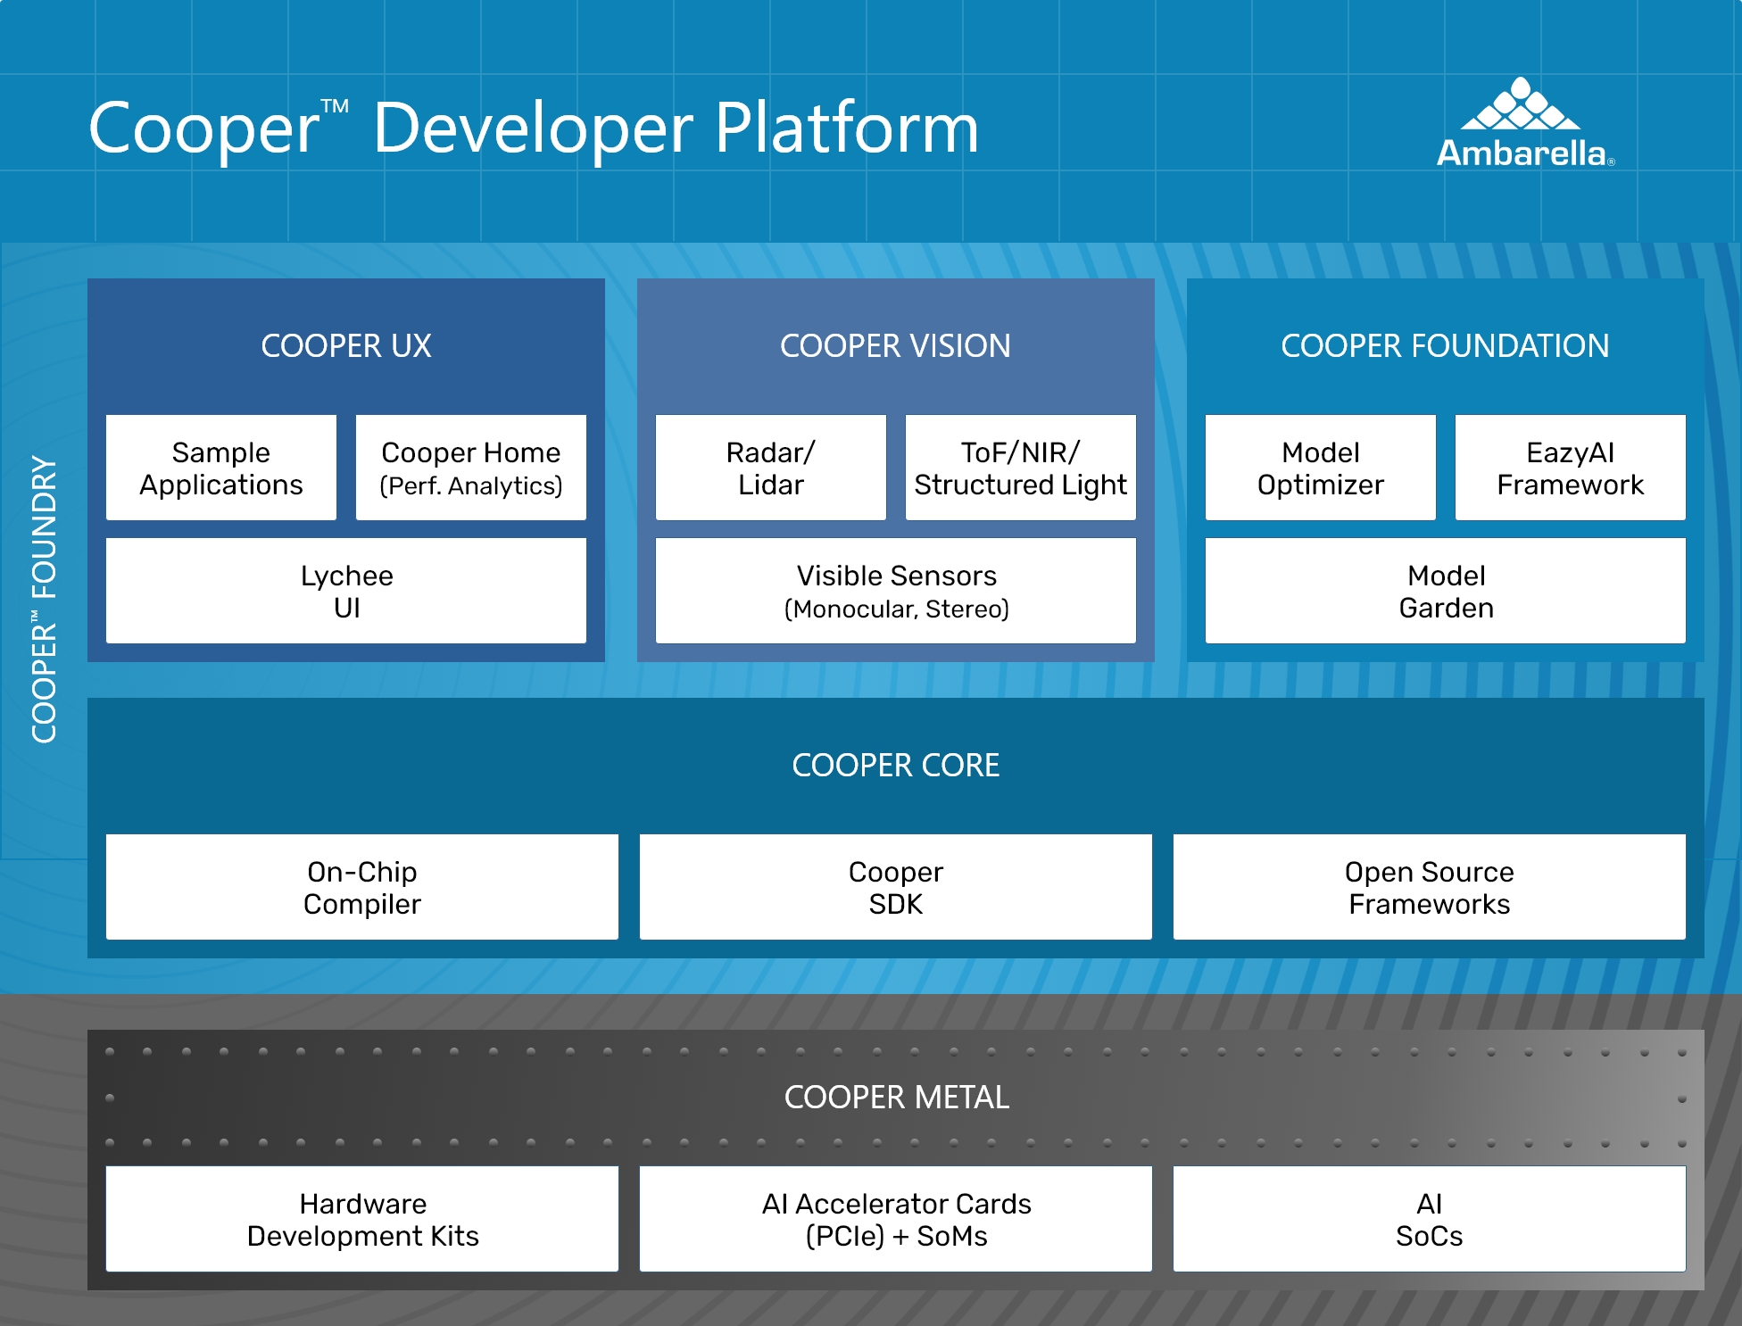
Task: Select the Model Optimizer box
Action: [x=1320, y=468]
